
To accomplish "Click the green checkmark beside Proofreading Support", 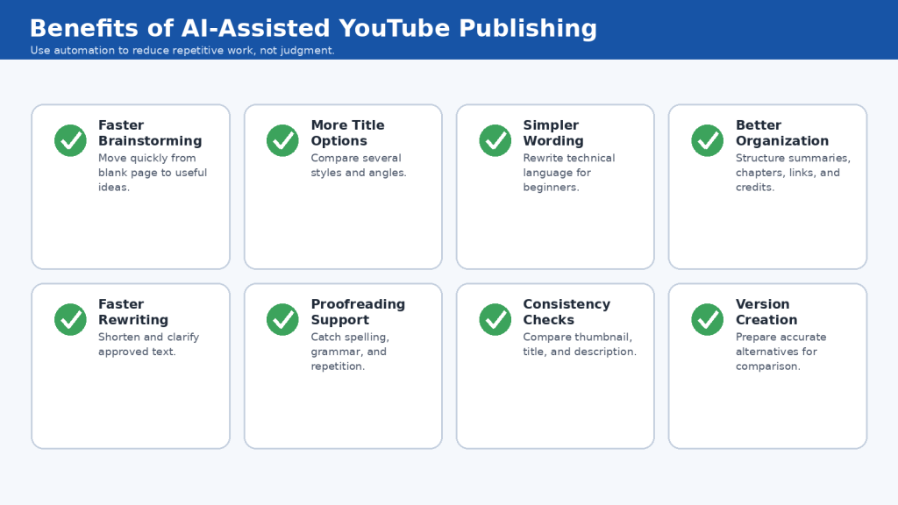I will point(282,319).
